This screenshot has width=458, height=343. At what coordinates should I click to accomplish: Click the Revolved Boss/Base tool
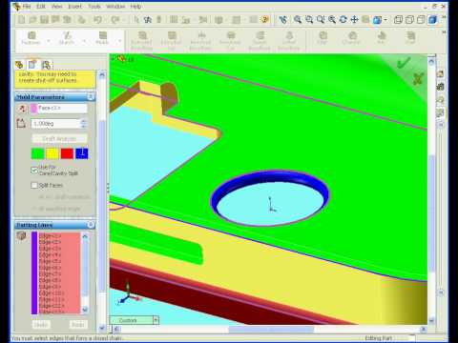[x=200, y=41]
